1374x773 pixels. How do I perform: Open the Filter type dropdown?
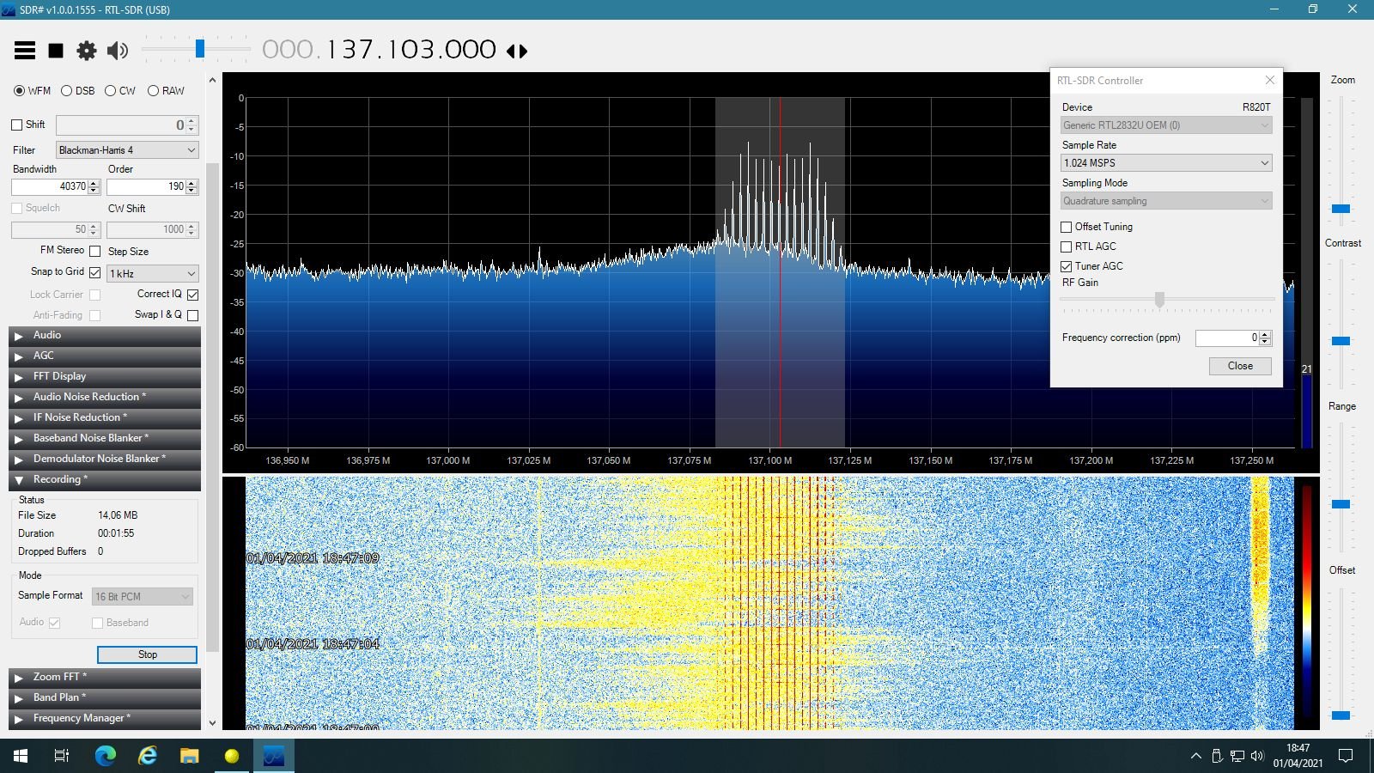pos(127,150)
